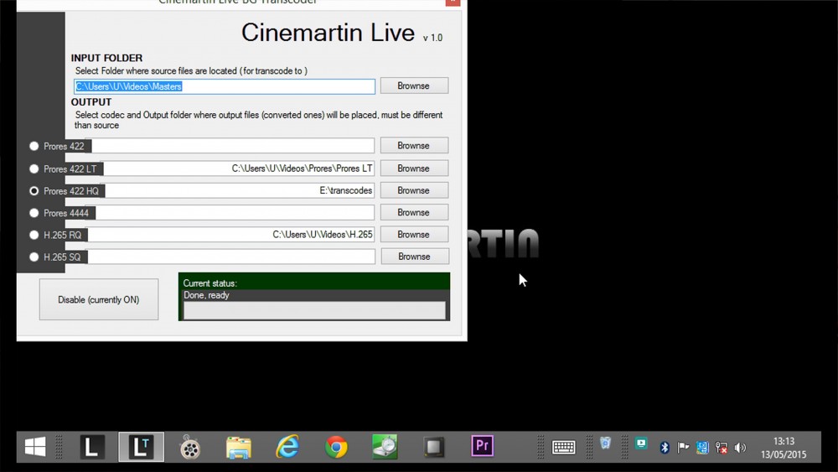Click the green monitor tray icon
The height and width of the screenshot is (472, 838).
coord(641,443)
